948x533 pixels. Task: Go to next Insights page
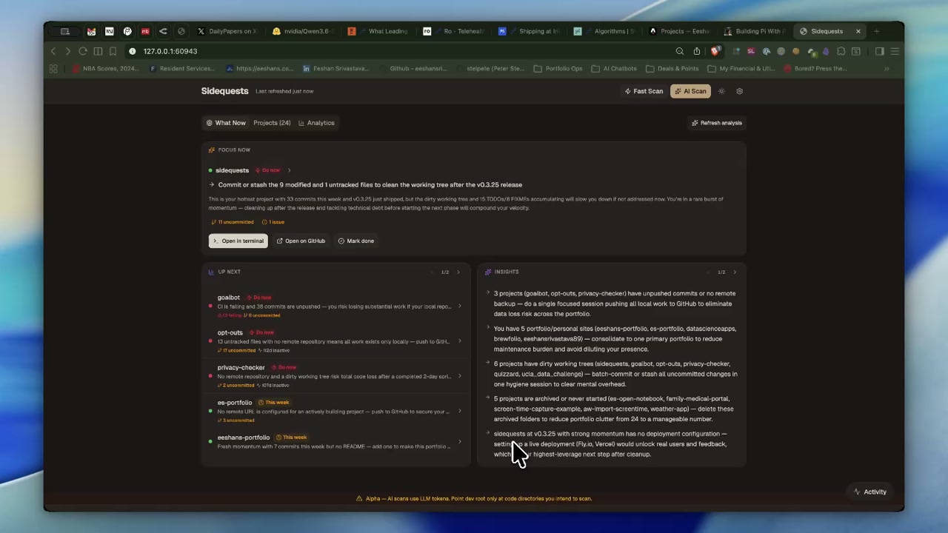pos(734,272)
